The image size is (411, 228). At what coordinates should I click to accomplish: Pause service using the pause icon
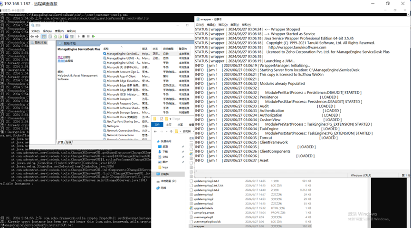(x=88, y=37)
